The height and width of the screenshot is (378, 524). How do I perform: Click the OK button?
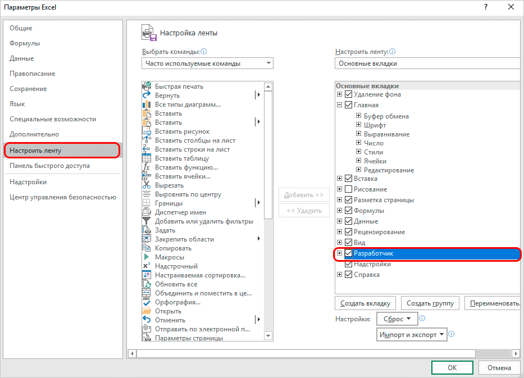pos(452,368)
